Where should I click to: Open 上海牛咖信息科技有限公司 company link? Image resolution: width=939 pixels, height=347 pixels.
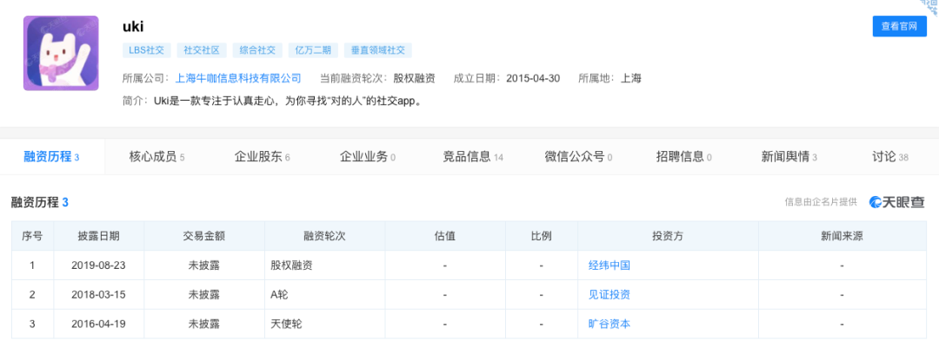(x=237, y=78)
